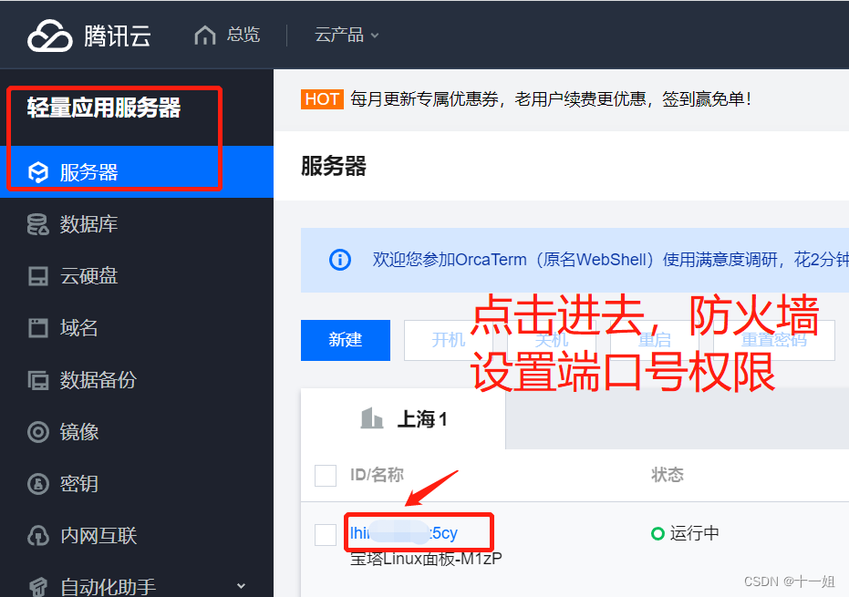
Task: Click the 状态 column header
Action: pos(668,475)
